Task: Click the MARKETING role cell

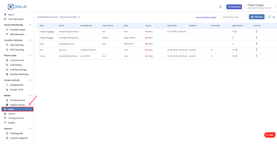Action: point(128,44)
